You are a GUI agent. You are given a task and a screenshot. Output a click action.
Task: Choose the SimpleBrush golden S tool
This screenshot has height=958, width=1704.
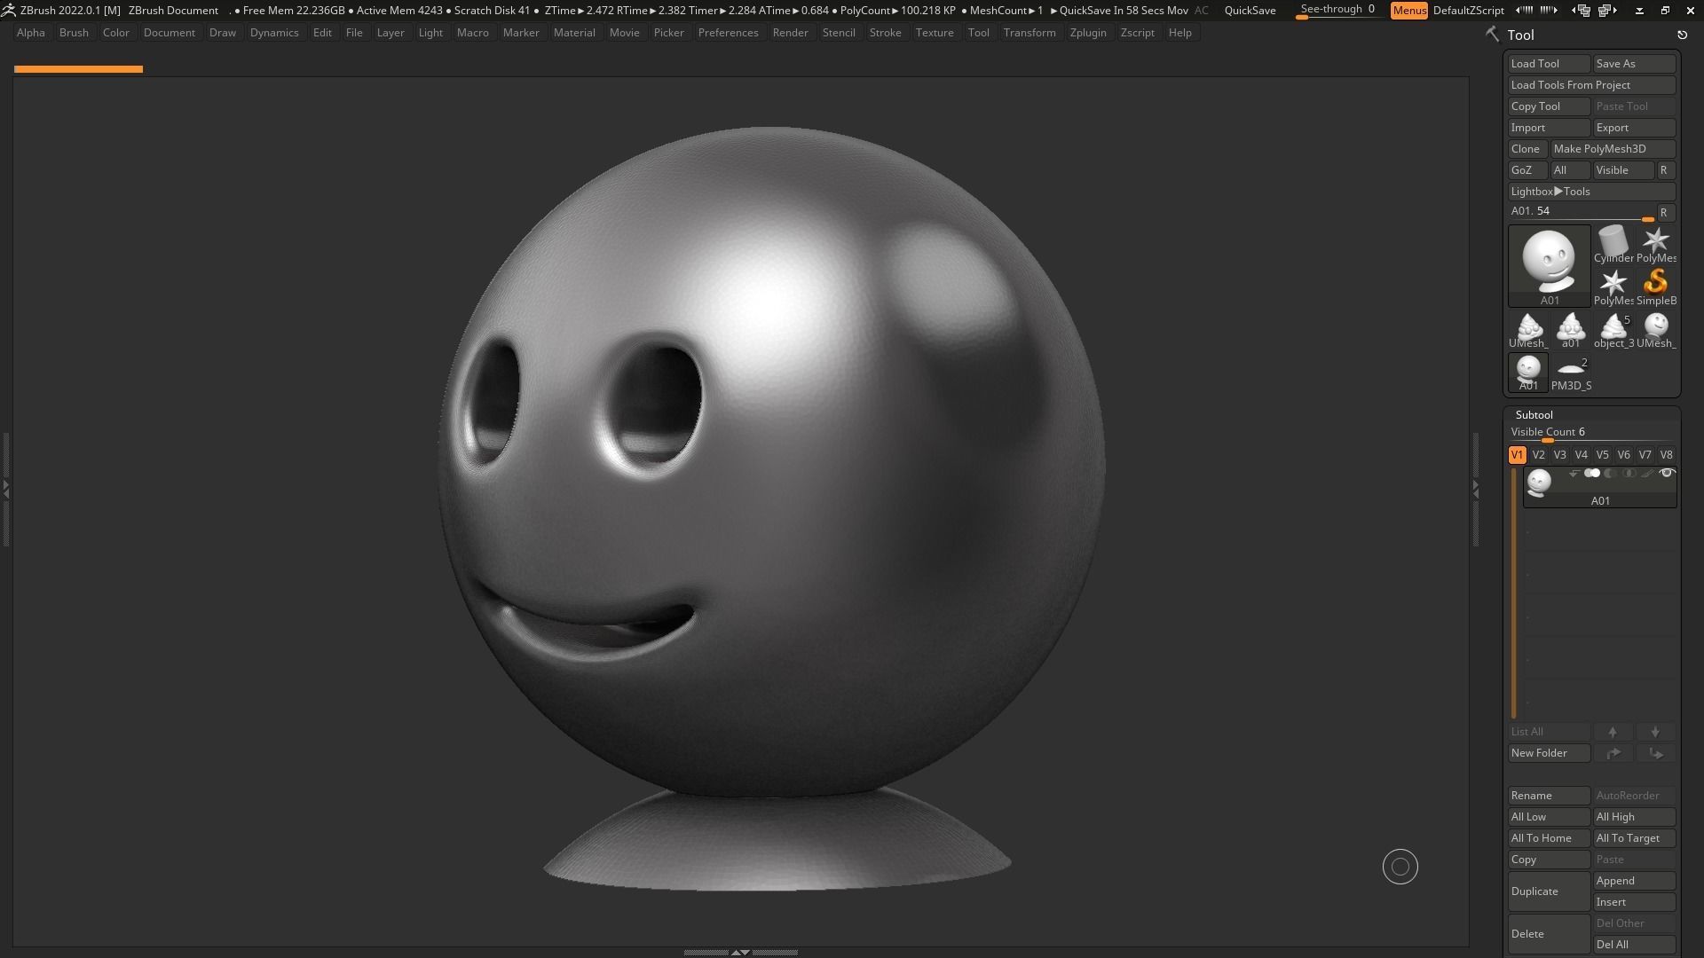[x=1655, y=287]
